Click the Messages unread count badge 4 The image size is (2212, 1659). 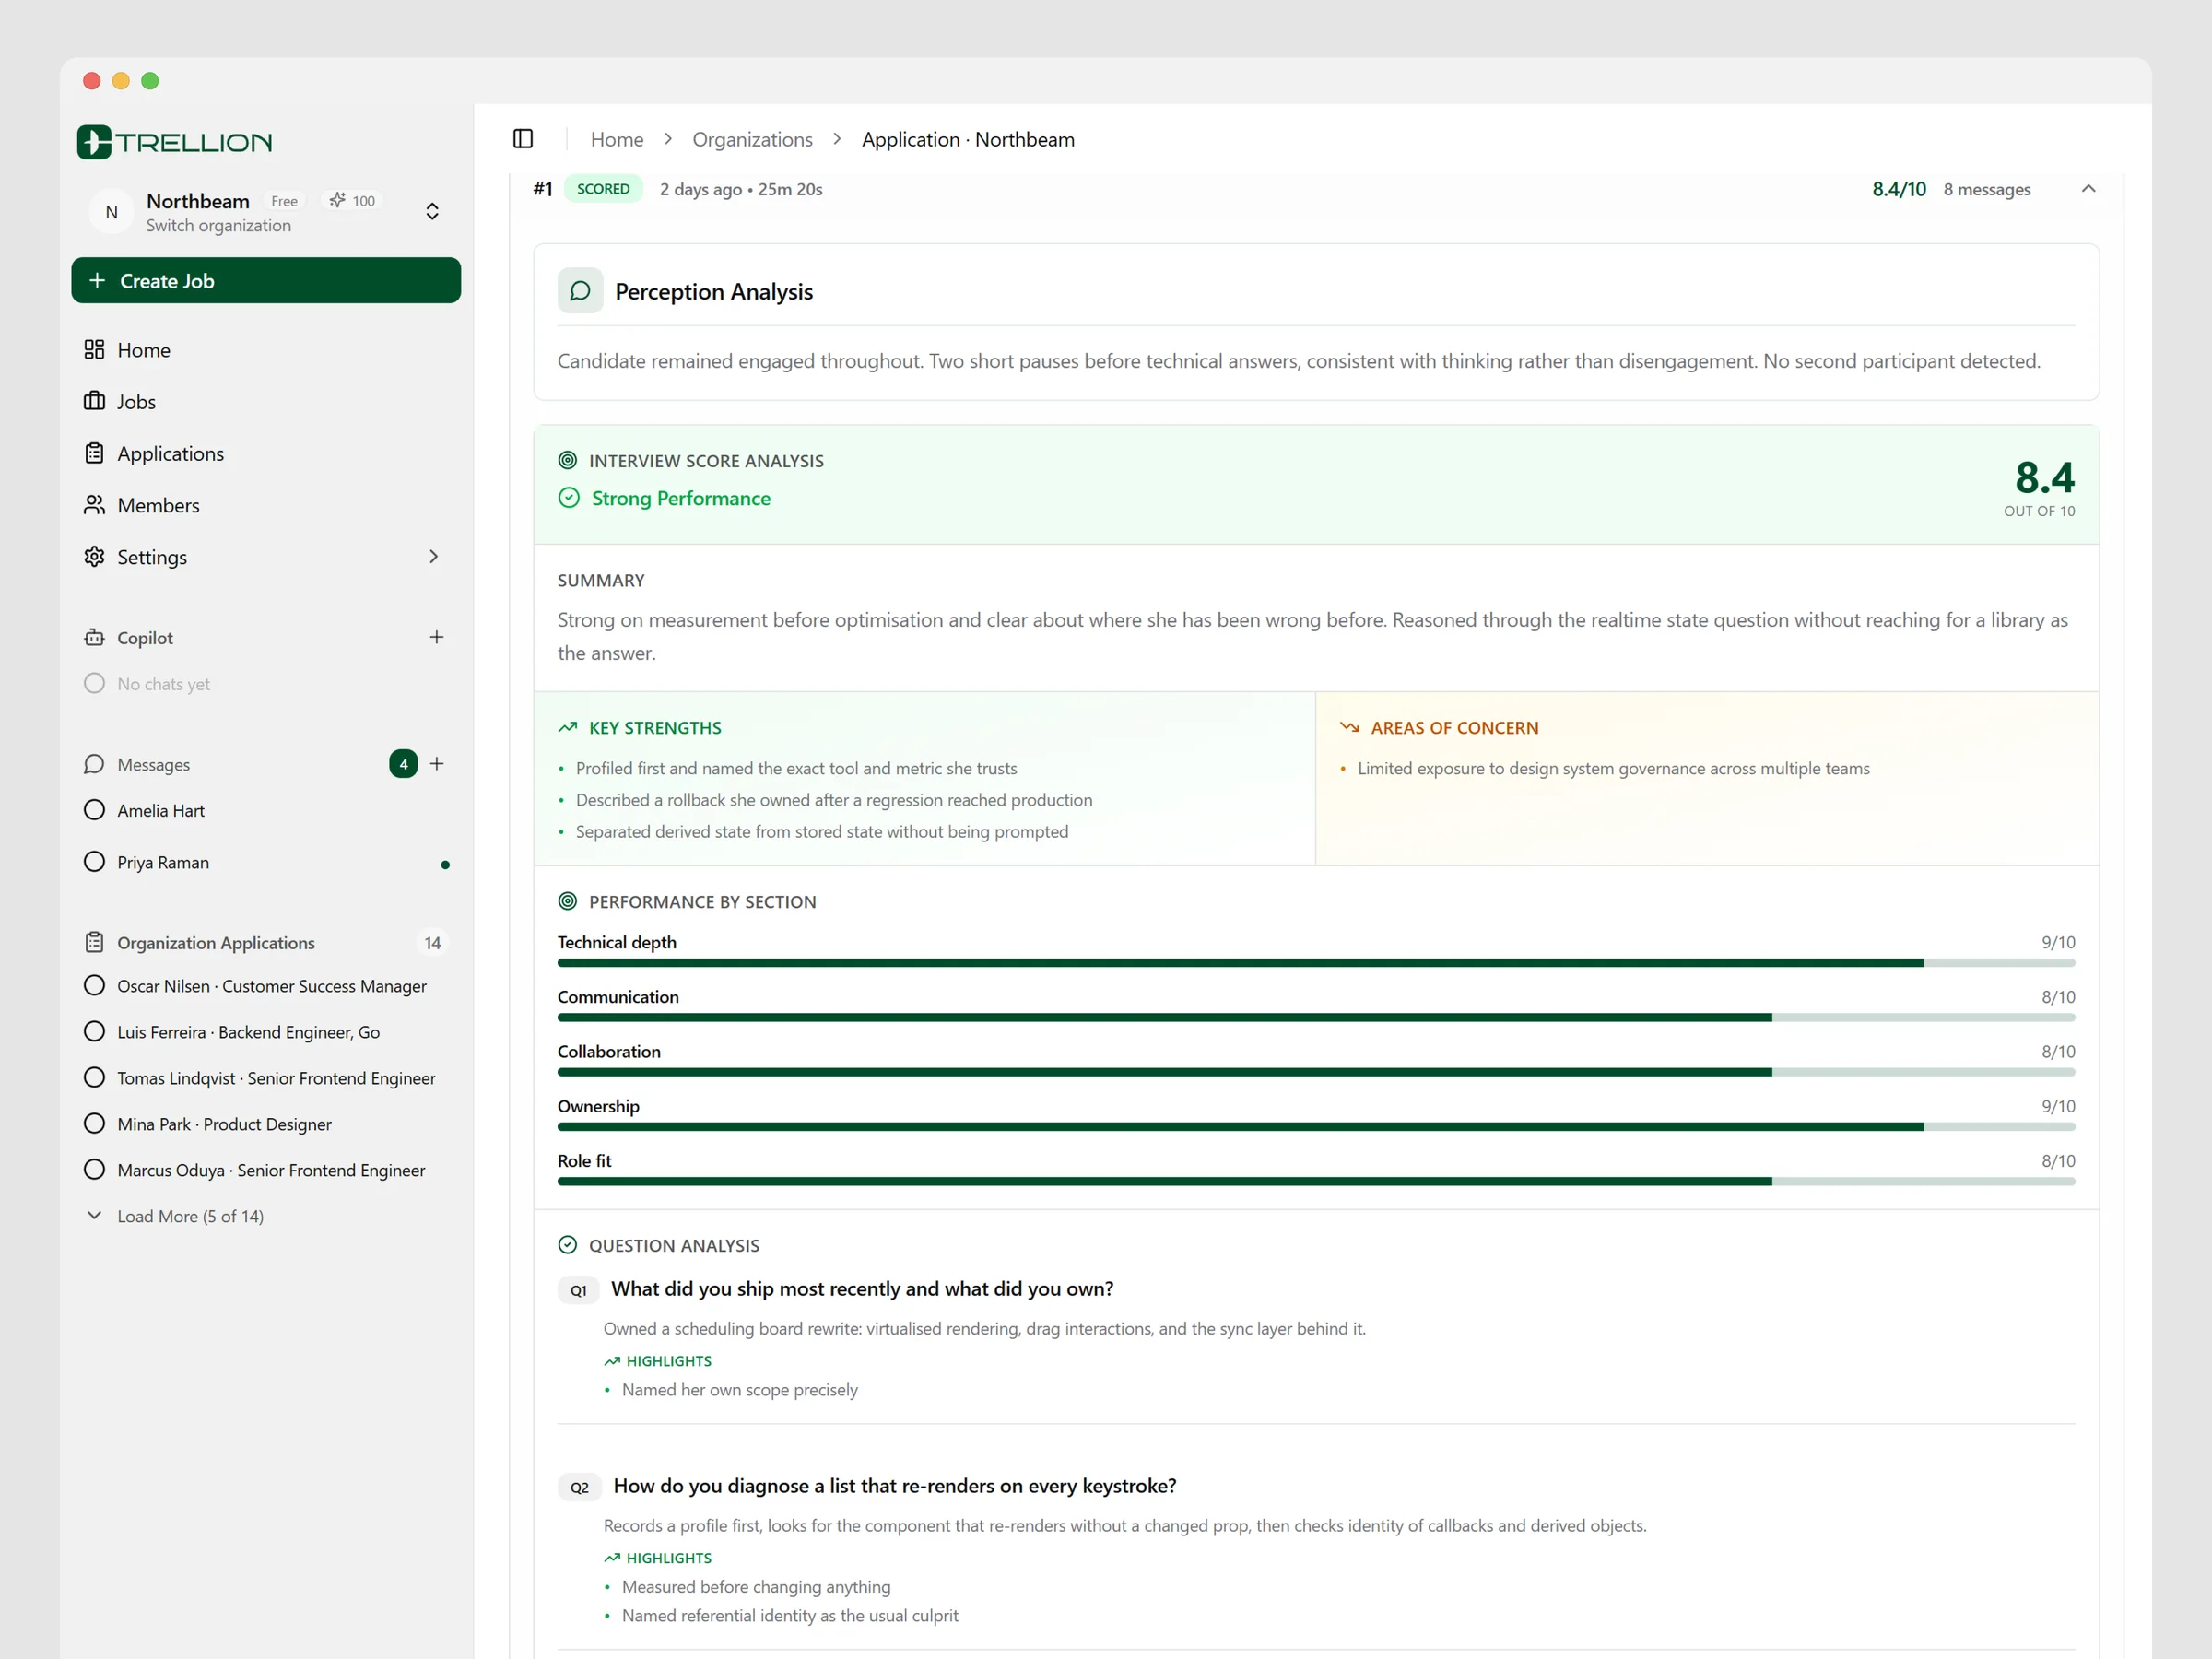pyautogui.click(x=403, y=764)
